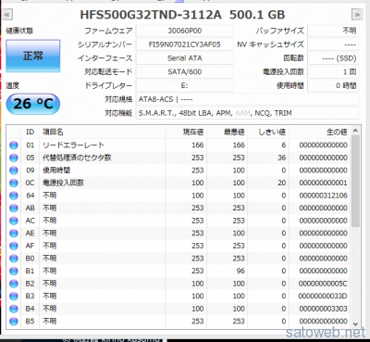Select the drive letter E: field
The image size is (370, 342).
pyautogui.click(x=184, y=85)
